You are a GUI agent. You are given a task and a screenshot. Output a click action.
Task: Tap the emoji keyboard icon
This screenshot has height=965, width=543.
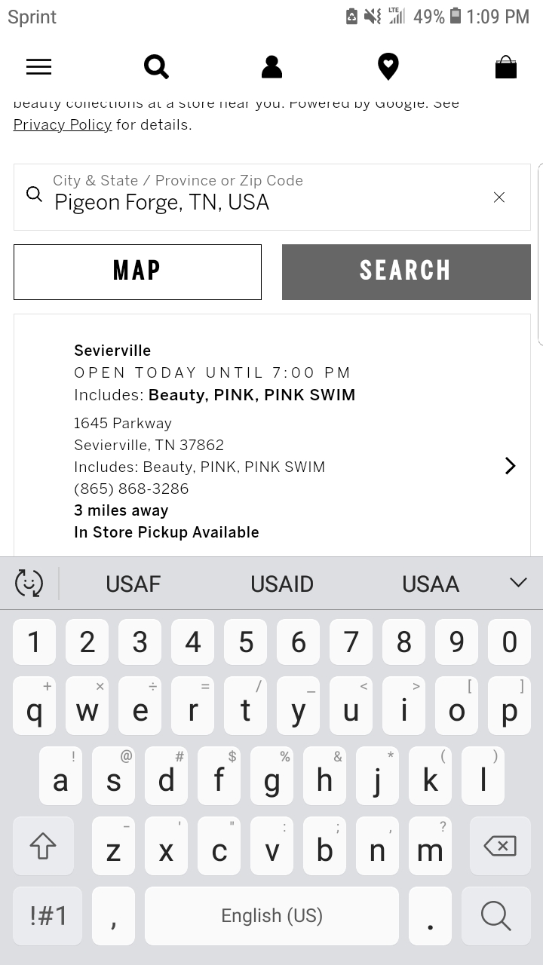pyautogui.click(x=29, y=584)
